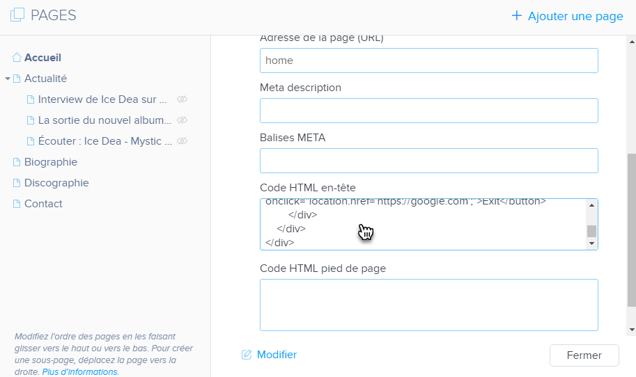Click the plus icon for adding a page
Screen dimensions: 636x377
click(516, 15)
